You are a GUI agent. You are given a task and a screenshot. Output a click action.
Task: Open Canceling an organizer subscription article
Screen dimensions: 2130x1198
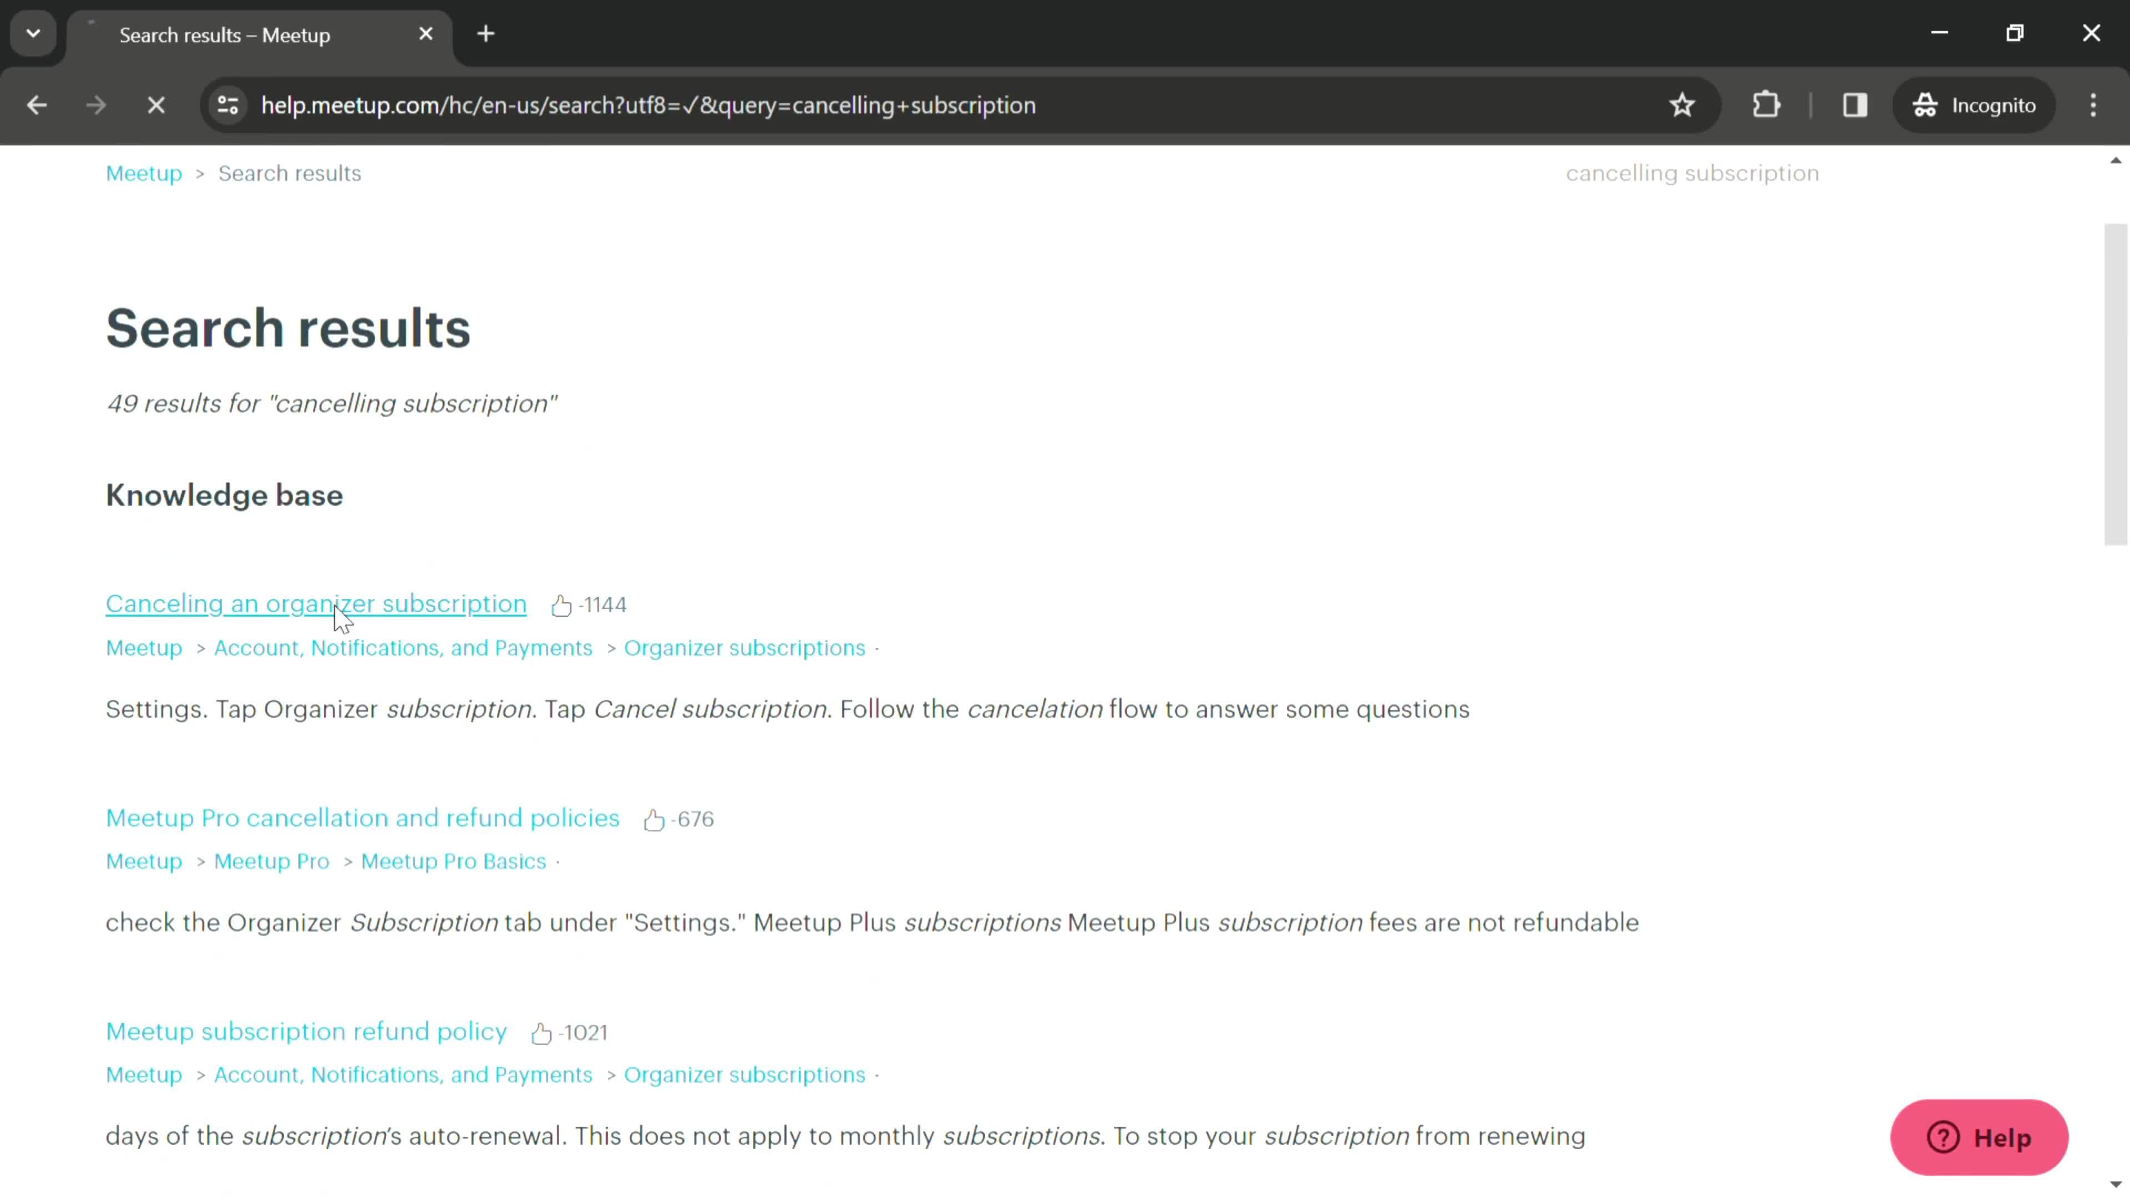316,605
